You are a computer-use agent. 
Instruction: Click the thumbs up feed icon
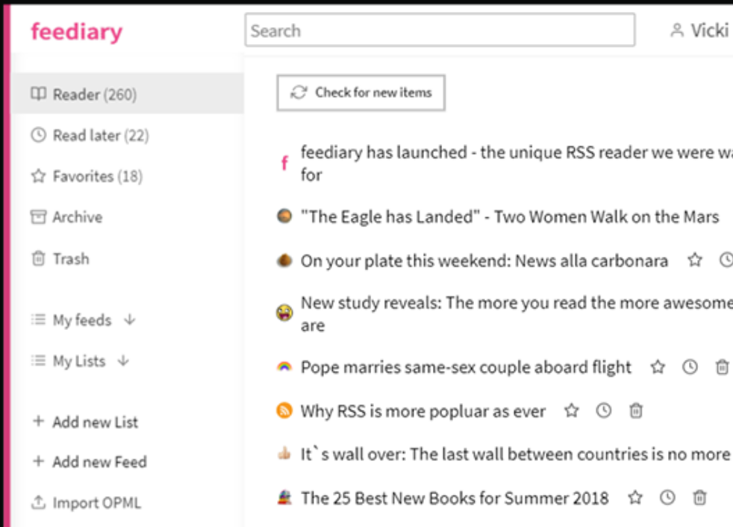pyautogui.click(x=284, y=453)
